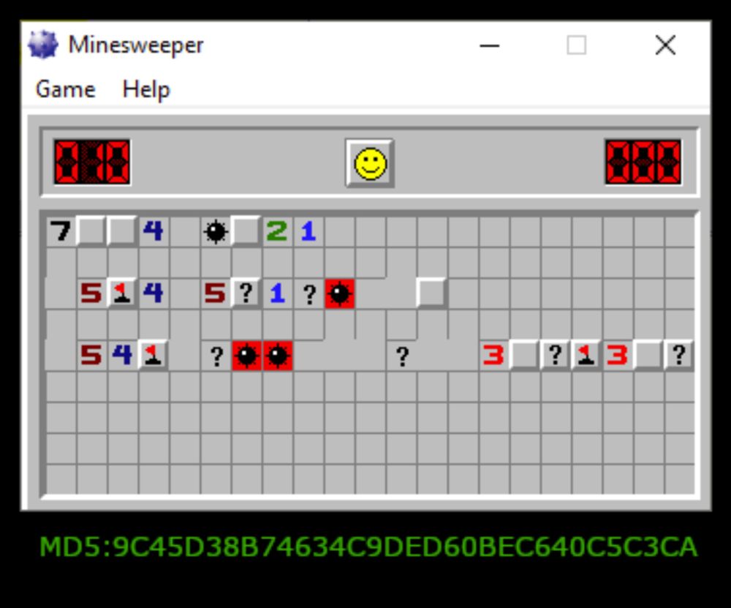Click the isolated raised blank cell near board center

432,293
